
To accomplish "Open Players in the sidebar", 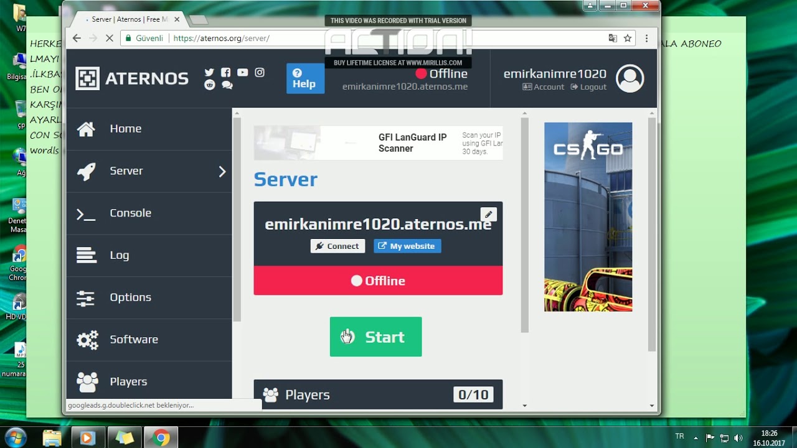I will [149, 380].
